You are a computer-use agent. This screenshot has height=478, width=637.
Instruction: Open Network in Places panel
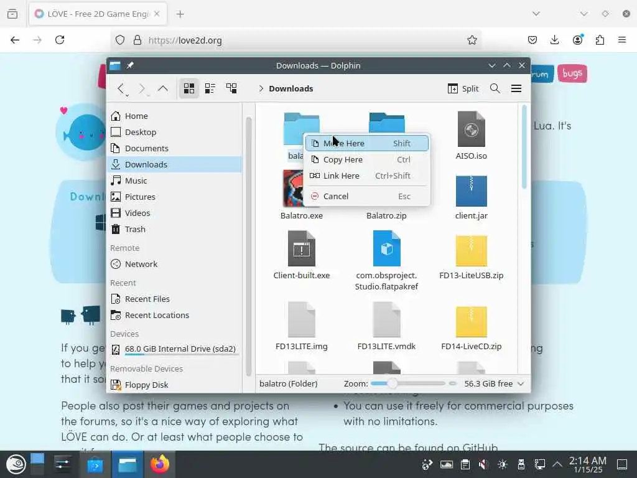point(175,264)
